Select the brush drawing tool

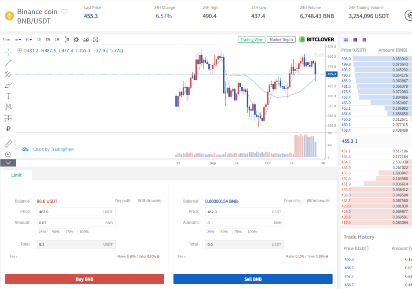click(8, 85)
